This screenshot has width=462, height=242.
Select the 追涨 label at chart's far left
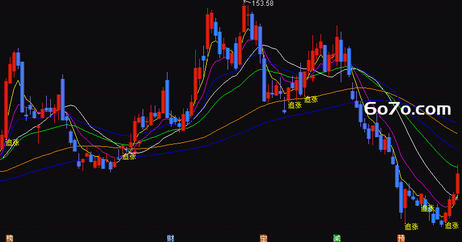point(12,143)
